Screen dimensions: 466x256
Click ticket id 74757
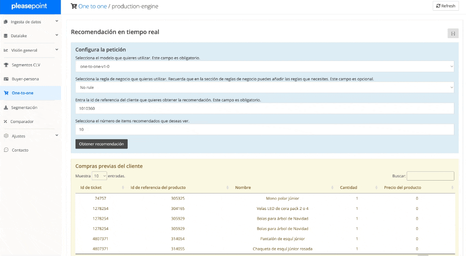101,198
